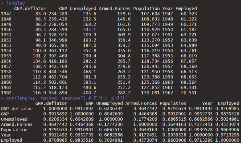Click Employed value 66.019 for 1955
Screen dimensions: 241x143
[x=189, y=56]
